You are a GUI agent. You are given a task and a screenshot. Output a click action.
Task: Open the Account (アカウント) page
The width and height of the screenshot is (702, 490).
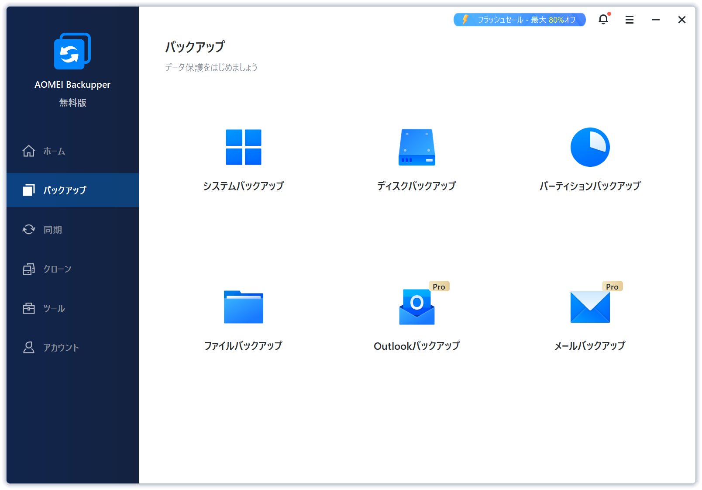click(61, 347)
